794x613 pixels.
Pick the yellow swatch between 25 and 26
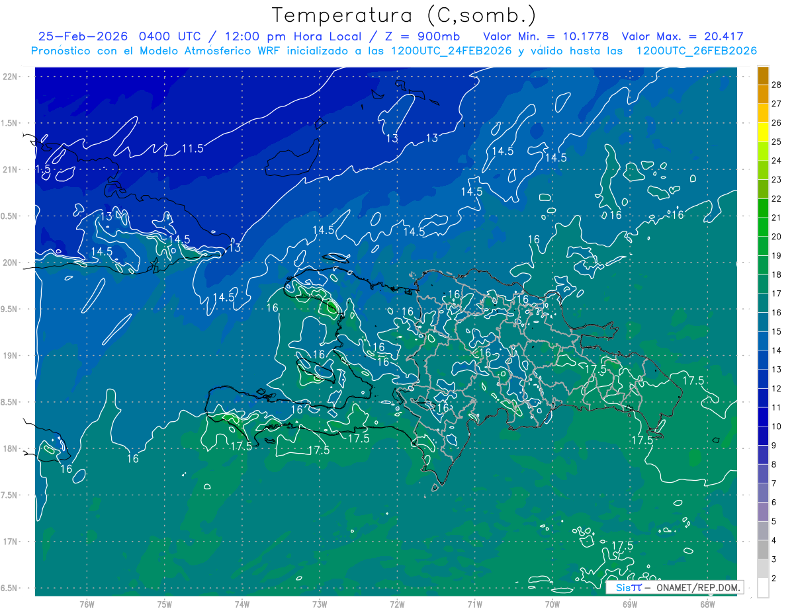[x=763, y=132]
